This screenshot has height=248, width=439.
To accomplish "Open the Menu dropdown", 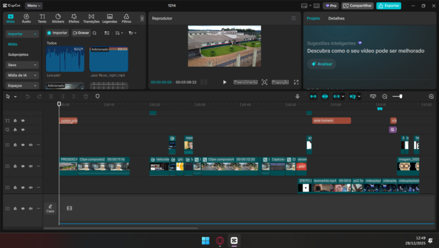I will [x=34, y=6].
